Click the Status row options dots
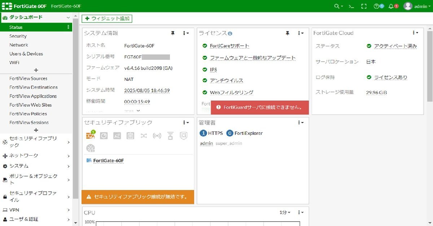The image size is (433, 226). pyautogui.click(x=69, y=27)
